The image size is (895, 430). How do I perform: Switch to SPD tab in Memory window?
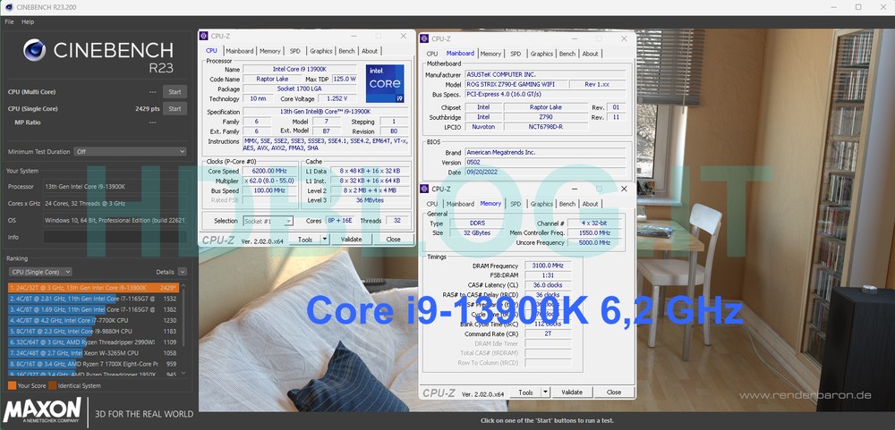coord(516,204)
